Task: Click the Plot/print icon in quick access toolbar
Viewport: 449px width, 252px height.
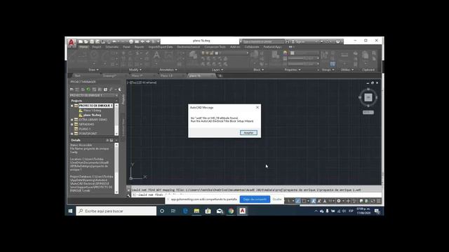Action: [131, 41]
